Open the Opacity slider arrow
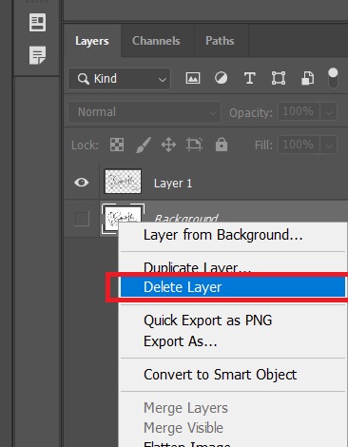Image resolution: width=348 pixels, height=447 pixels. click(329, 112)
